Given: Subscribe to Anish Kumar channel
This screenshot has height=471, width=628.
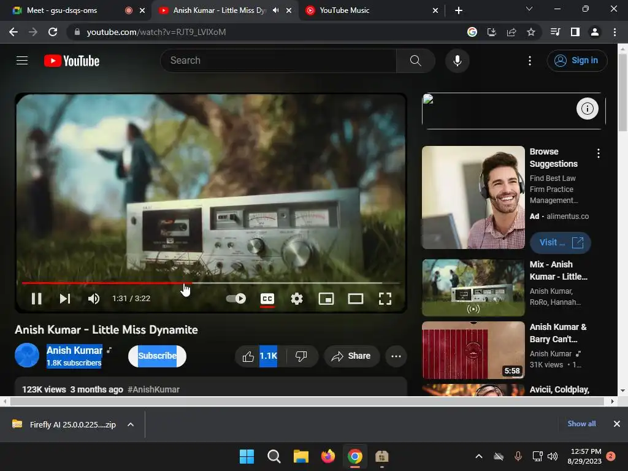Looking at the screenshot, I should coord(157,356).
